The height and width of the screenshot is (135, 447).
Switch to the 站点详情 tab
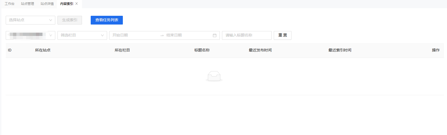[x=47, y=4]
